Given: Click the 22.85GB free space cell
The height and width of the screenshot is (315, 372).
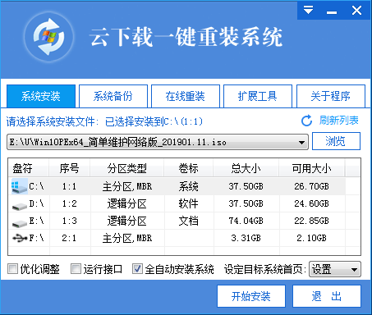Looking at the screenshot, I should click(x=312, y=221).
